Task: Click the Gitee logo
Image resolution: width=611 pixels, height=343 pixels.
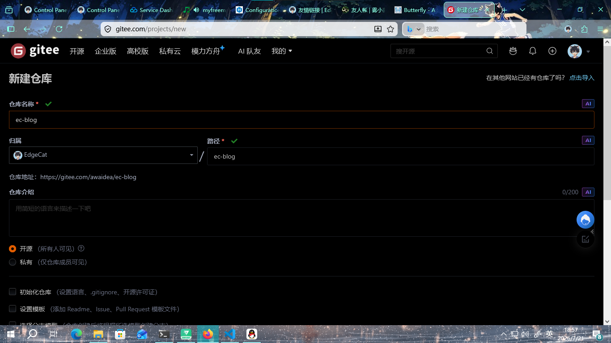Action: [35, 51]
